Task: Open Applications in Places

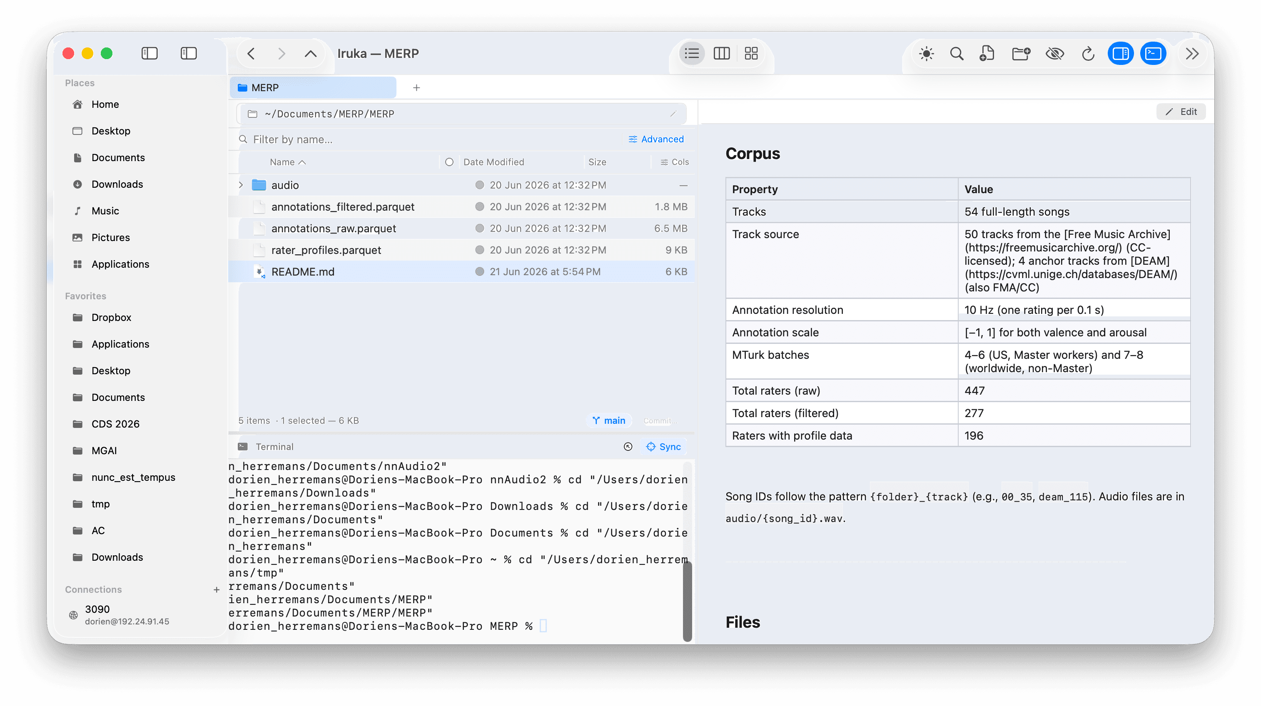Action: 120,264
